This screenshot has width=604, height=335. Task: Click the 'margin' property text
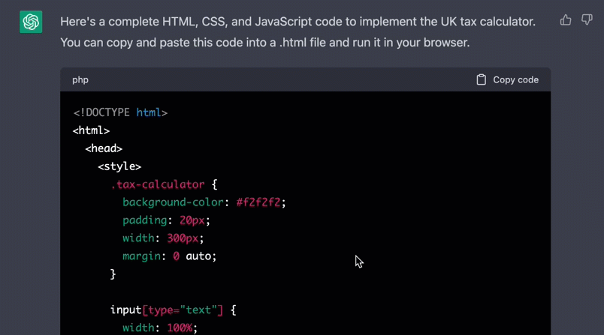click(x=141, y=256)
